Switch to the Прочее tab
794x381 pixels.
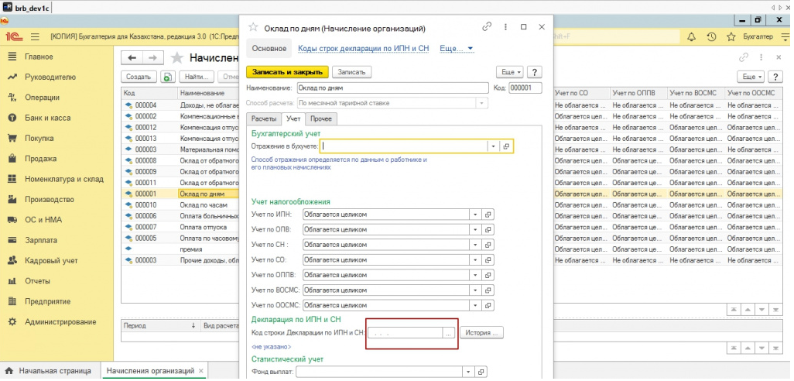[321, 118]
